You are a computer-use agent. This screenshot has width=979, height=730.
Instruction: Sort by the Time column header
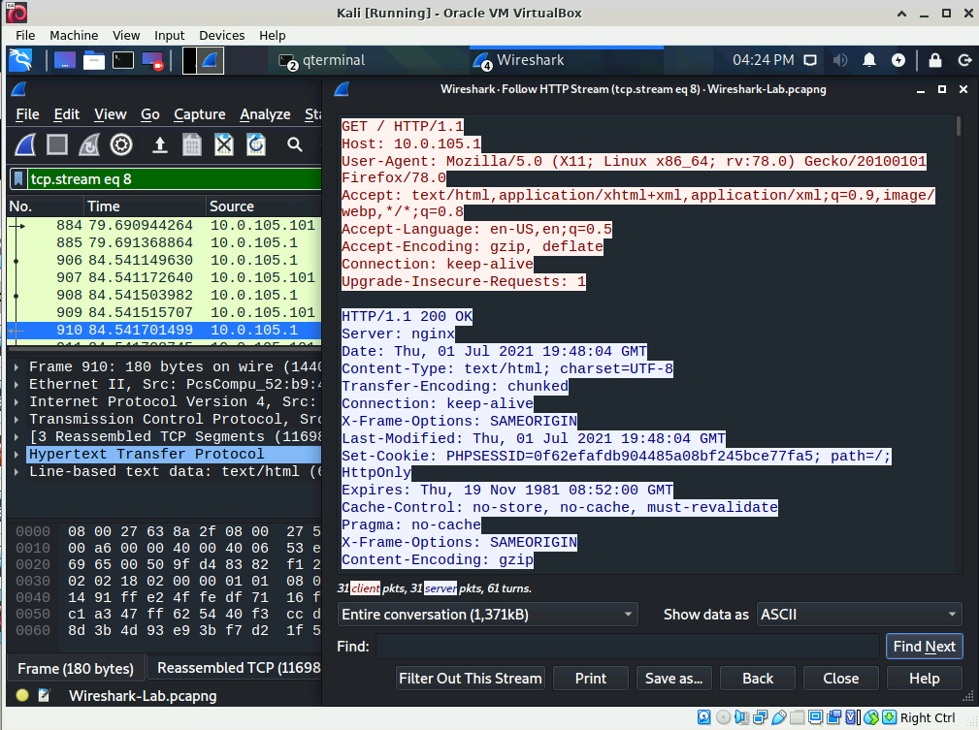click(145, 206)
